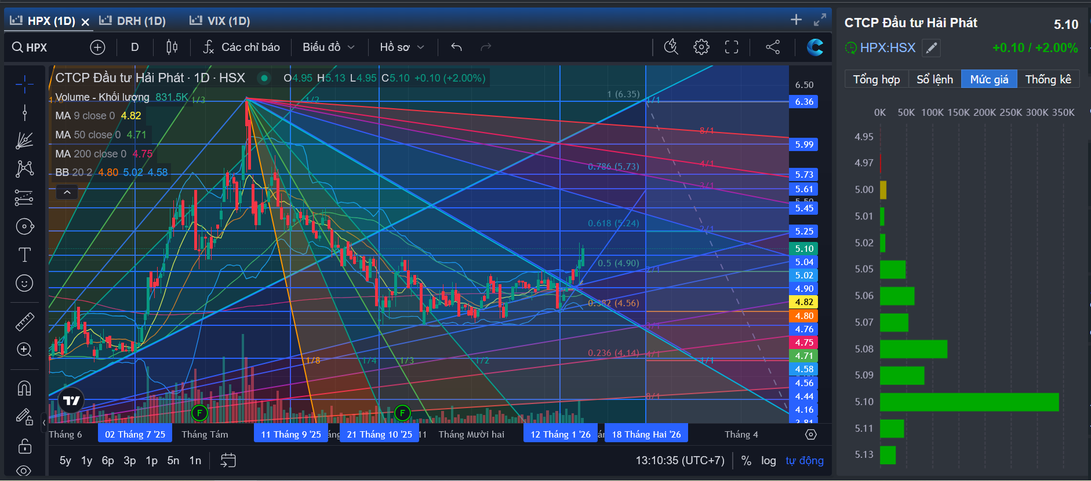The height and width of the screenshot is (481, 1091).
Task: Hide all drawings with the eye icon
Action: coord(24,470)
